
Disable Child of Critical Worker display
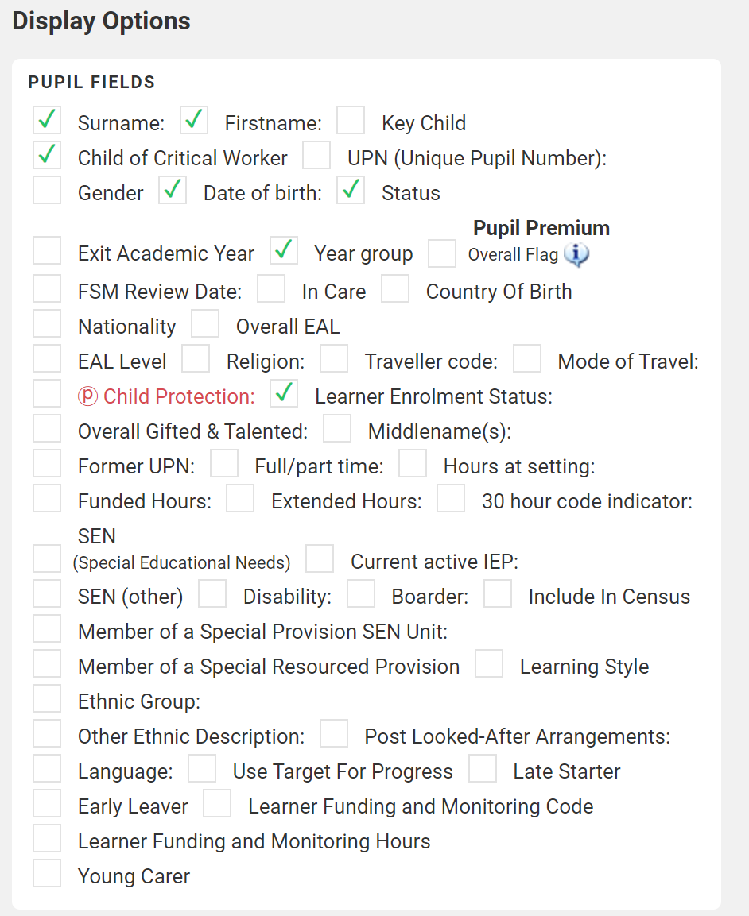pyautogui.click(x=47, y=155)
